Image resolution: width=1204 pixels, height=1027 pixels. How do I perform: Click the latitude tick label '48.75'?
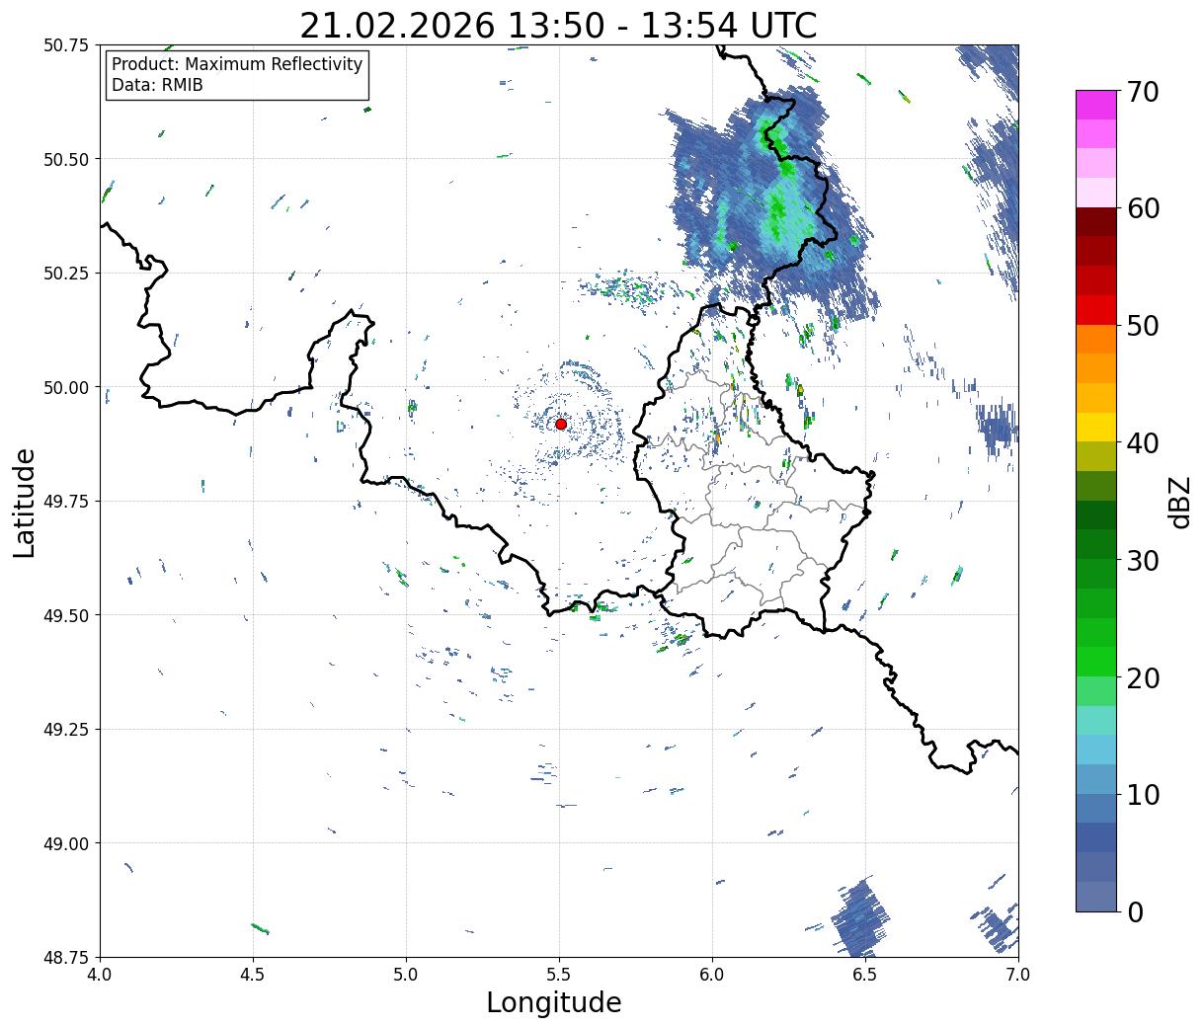pyautogui.click(x=66, y=957)
